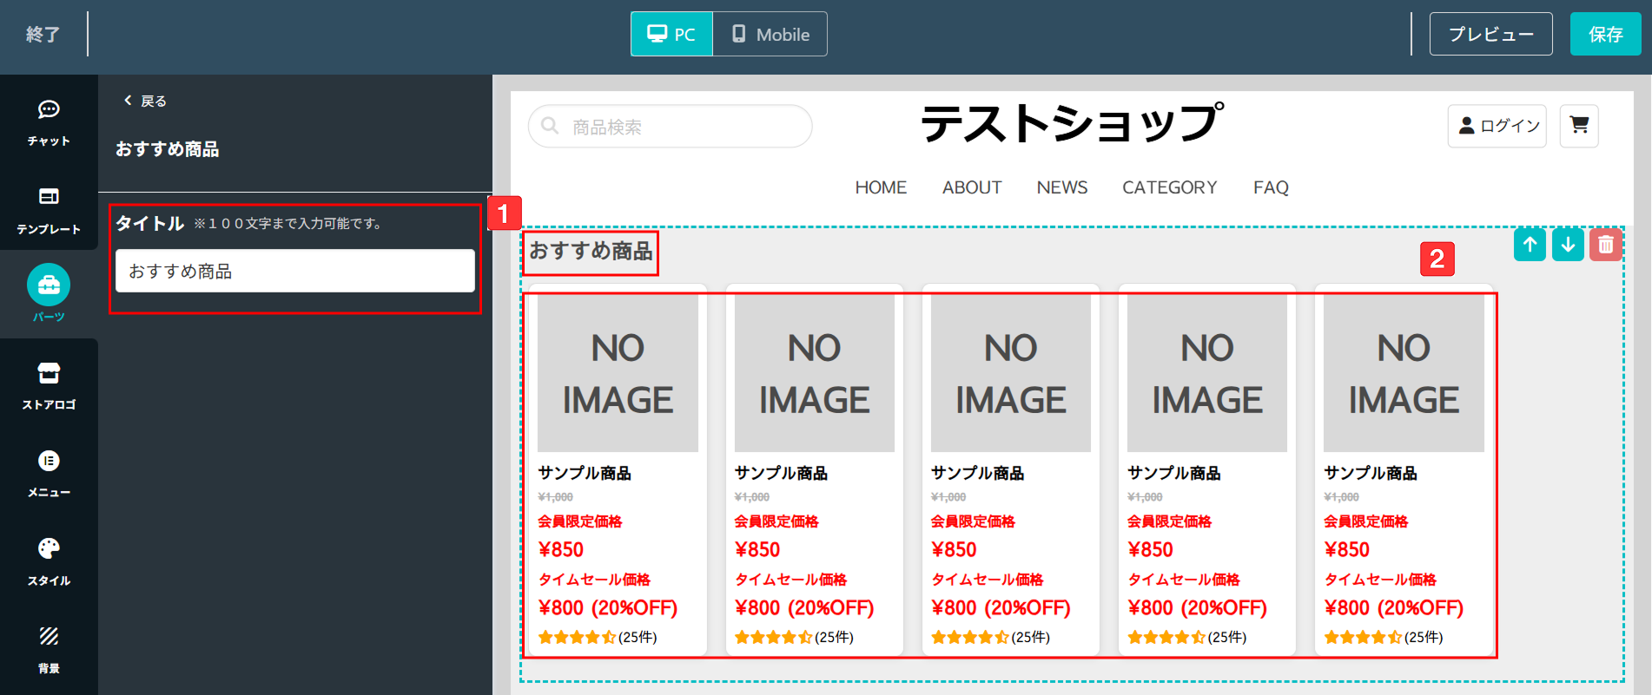Click the 商品検索 search box
The height and width of the screenshot is (695, 1652).
(x=670, y=127)
